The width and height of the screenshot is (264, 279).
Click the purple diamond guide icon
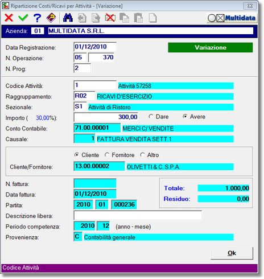pos(51,18)
